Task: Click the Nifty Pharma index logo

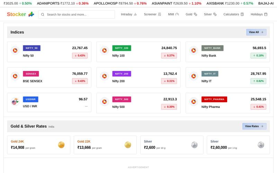Action: (x=194, y=102)
